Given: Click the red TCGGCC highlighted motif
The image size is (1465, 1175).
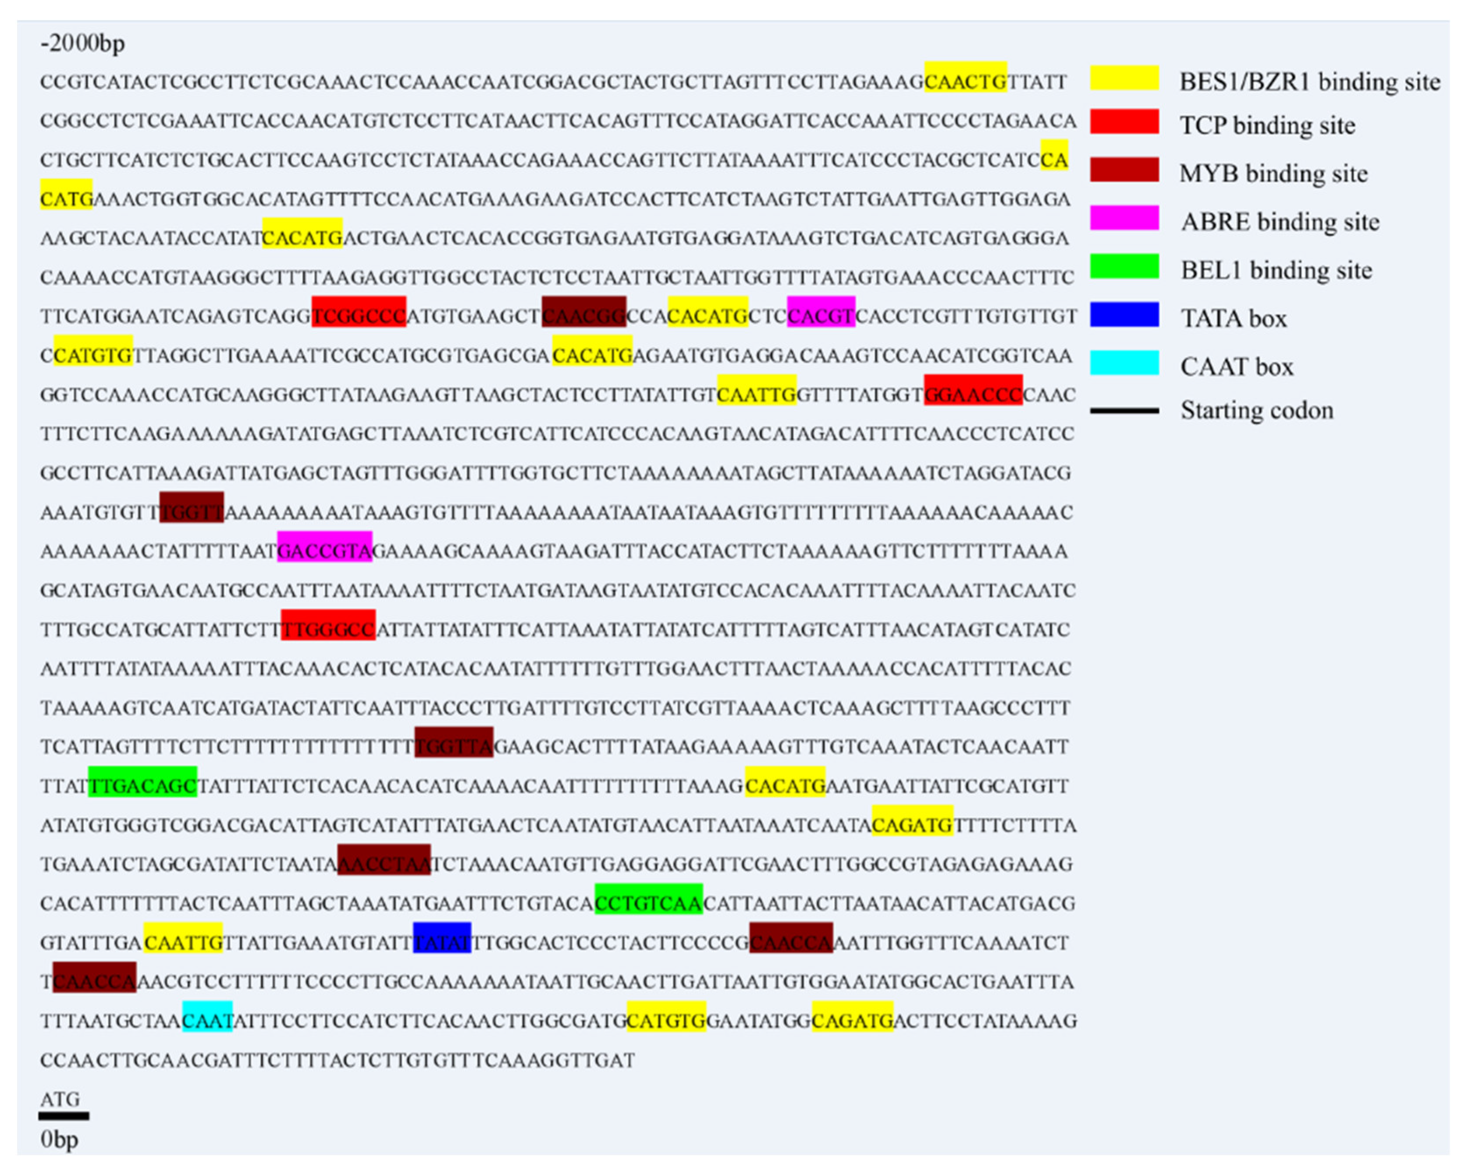Looking at the screenshot, I should click(x=359, y=312).
